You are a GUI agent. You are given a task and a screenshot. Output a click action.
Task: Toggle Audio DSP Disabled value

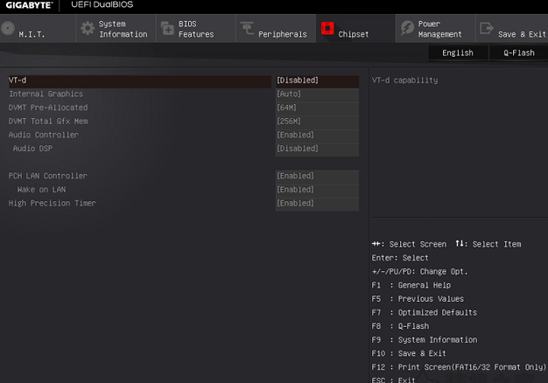coord(317,149)
